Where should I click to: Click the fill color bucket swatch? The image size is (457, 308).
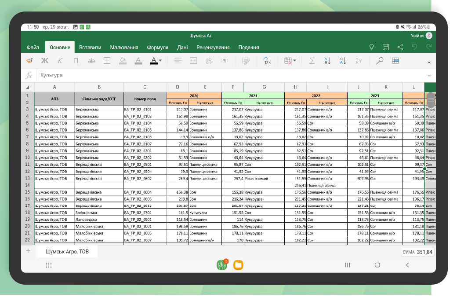pyautogui.click(x=123, y=61)
